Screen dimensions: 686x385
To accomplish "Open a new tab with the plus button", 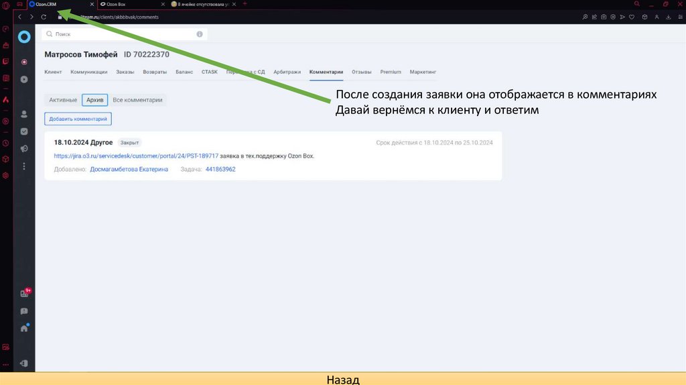I will [x=245, y=4].
